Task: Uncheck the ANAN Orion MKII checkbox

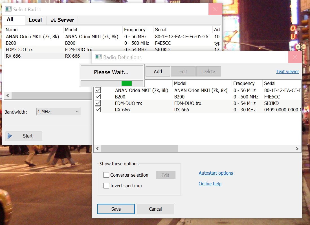Action: [98, 90]
